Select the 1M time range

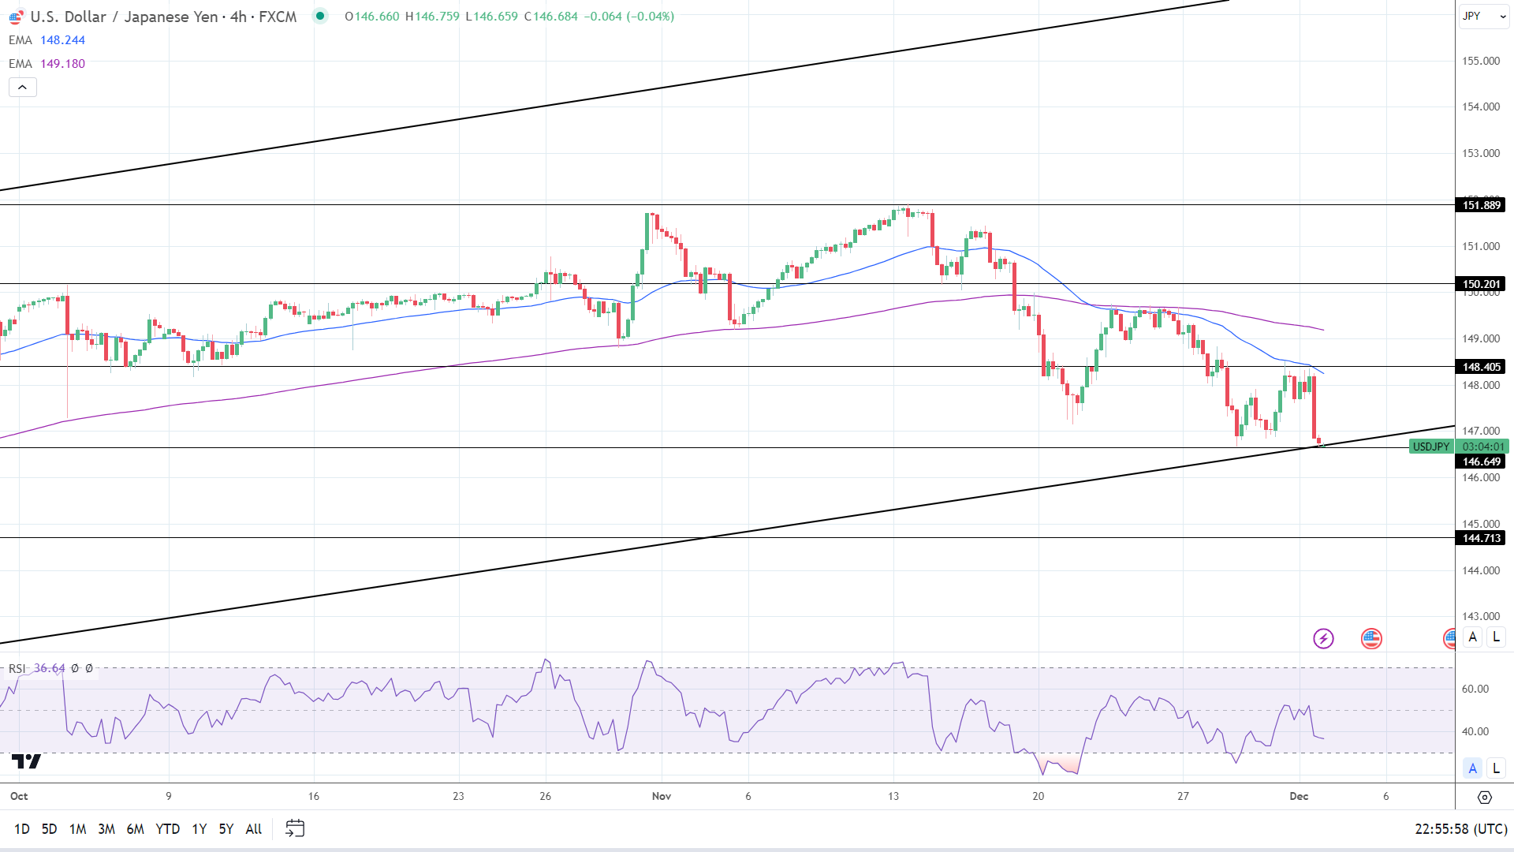pos(77,829)
